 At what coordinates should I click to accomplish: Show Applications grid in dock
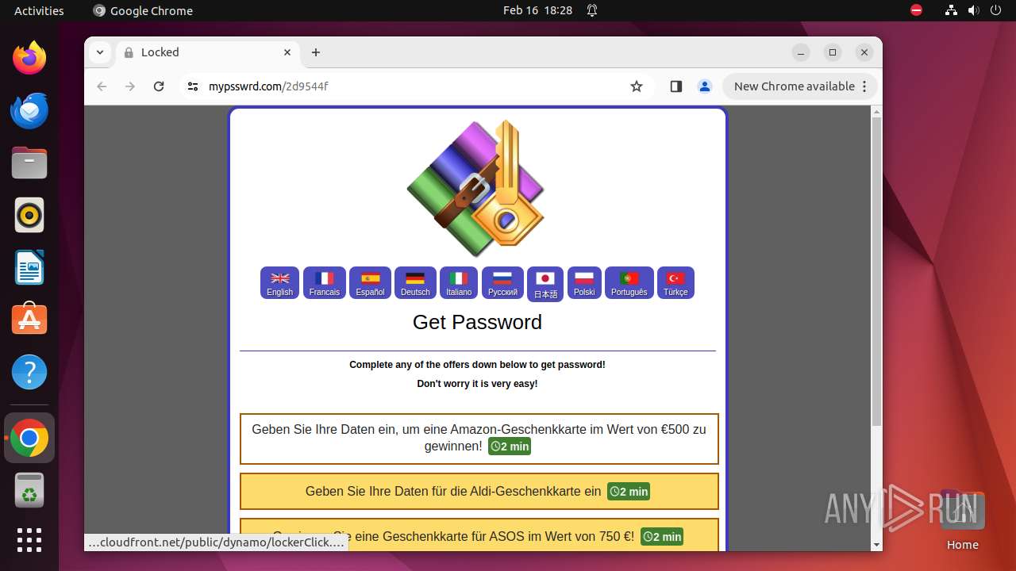(x=29, y=540)
